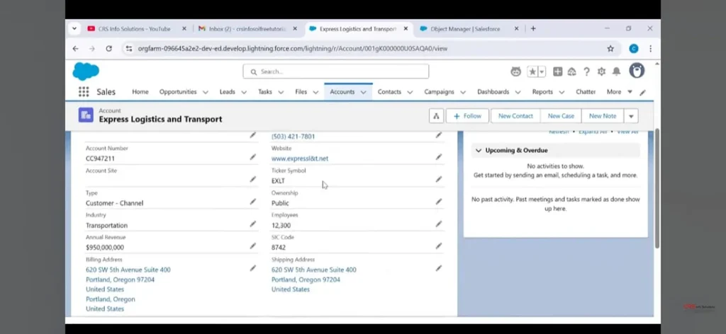Edit the Annual Revenue field pencil
Screen dimensions: 726x334
tap(253, 246)
